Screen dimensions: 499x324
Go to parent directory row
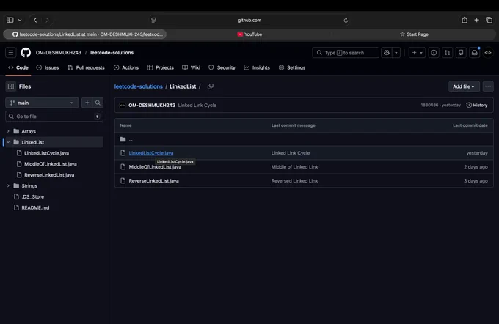tap(304, 139)
